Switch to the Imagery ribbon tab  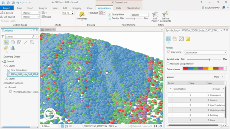click(x=77, y=8)
